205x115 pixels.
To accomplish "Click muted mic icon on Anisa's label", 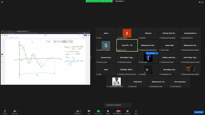I will click(97, 38).
